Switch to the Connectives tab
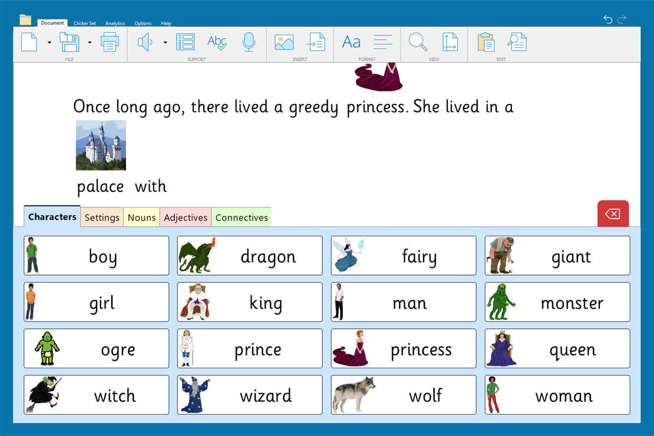 (242, 217)
